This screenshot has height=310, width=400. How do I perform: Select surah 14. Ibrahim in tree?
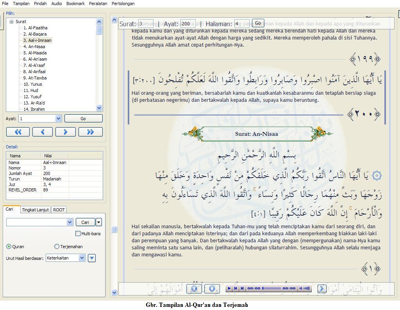click(34, 109)
